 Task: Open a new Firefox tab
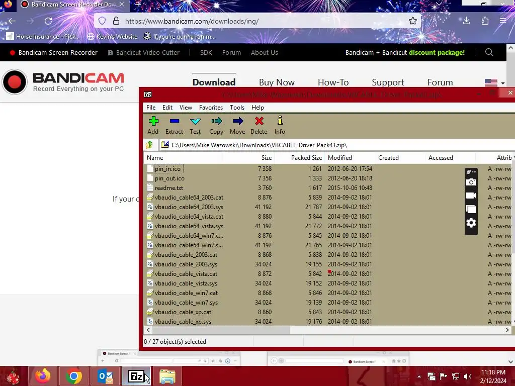tap(138, 4)
